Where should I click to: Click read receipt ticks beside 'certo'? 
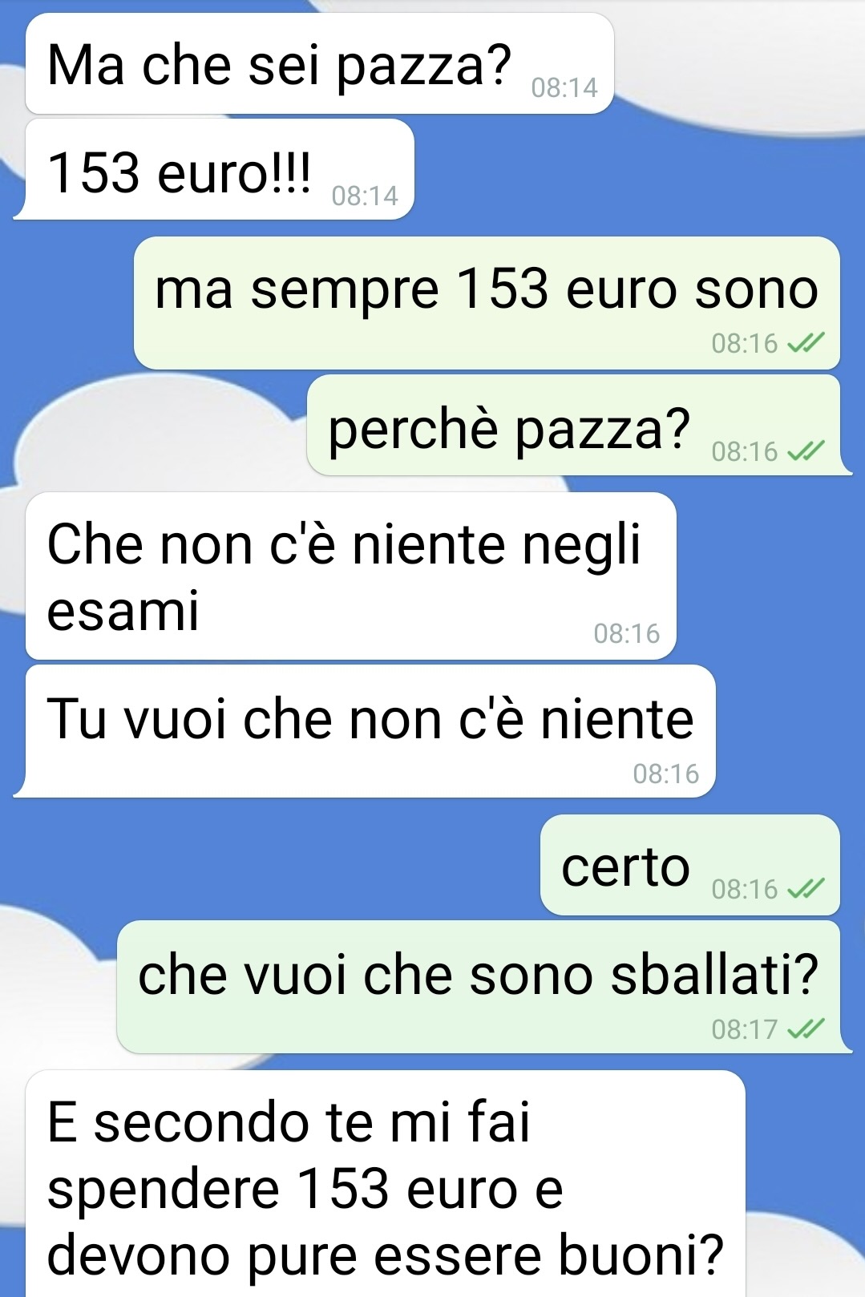tap(806, 889)
